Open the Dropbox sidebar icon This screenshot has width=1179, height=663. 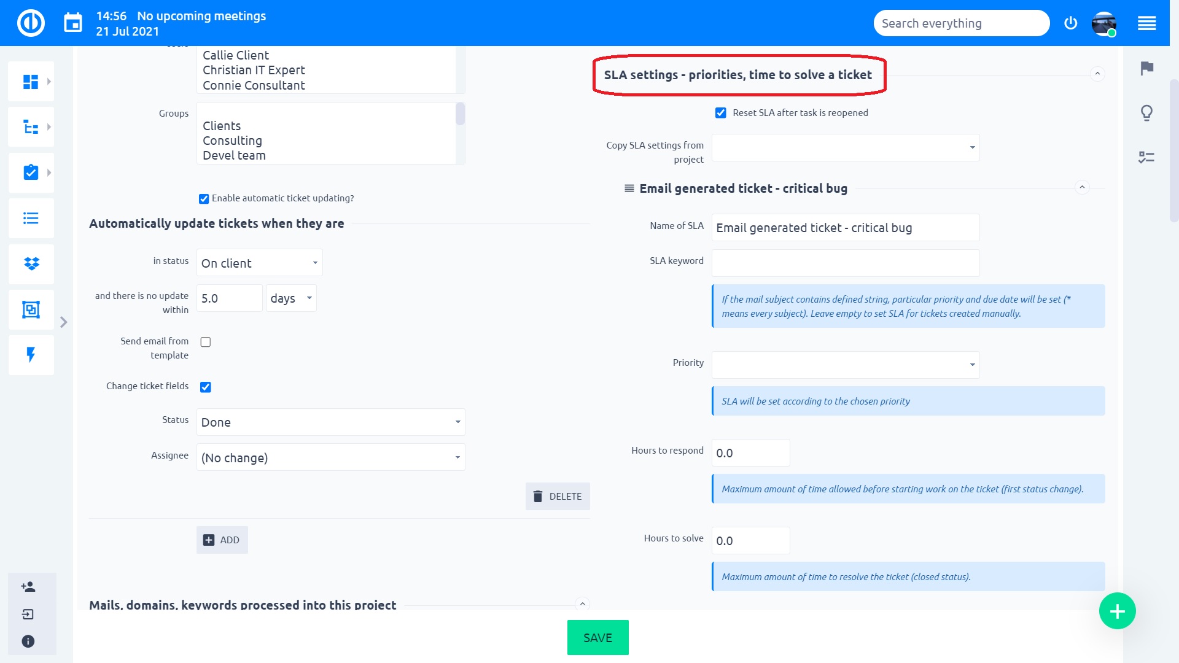click(x=31, y=263)
